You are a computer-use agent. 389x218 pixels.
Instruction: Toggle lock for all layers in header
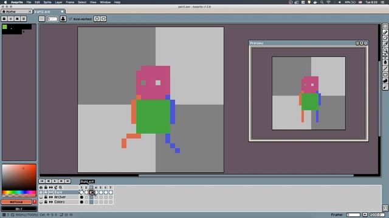[46, 188]
